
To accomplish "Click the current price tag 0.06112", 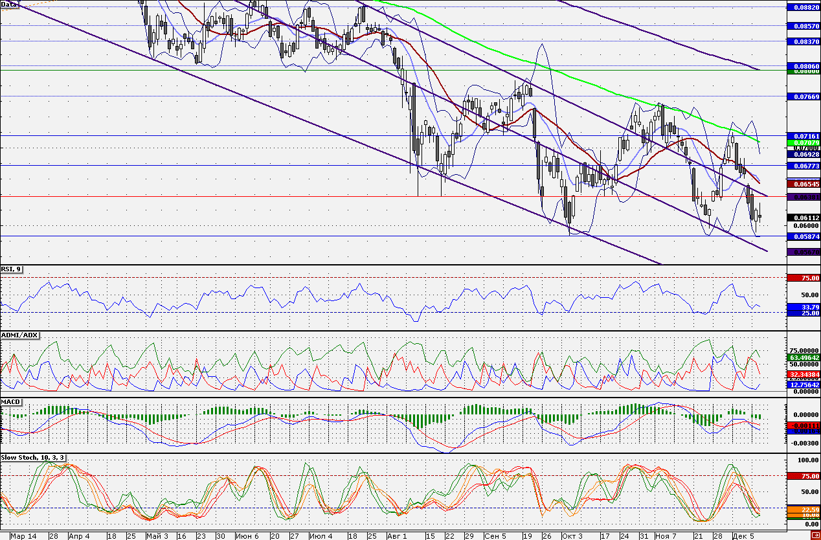I will coord(804,218).
